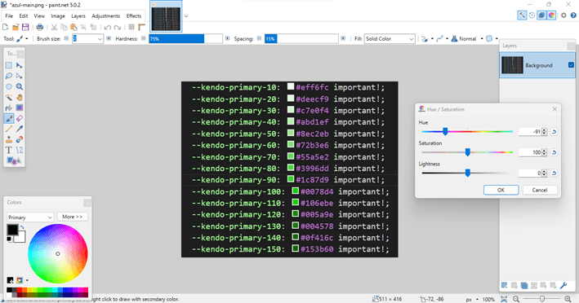Image resolution: width=579 pixels, height=303 pixels.
Task: Toggle the pixel grid icon
Action: pyautogui.click(x=131, y=27)
